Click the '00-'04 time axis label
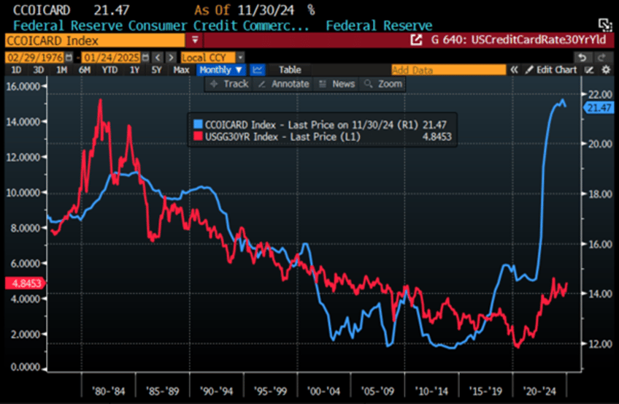The width and height of the screenshot is (619, 404). click(323, 391)
